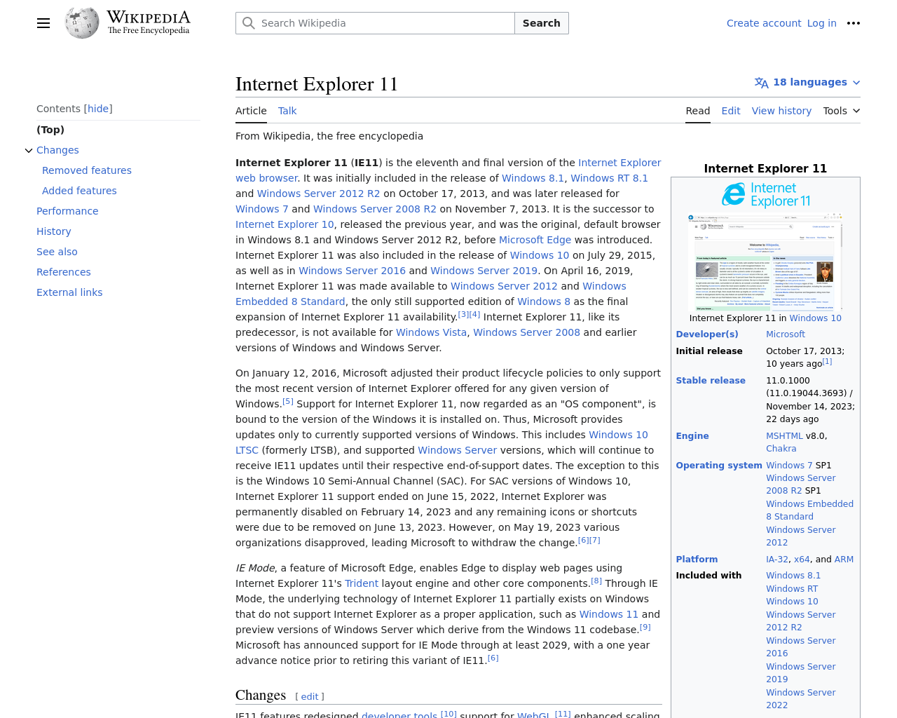Focus the Search Wikipedia input field
The image size is (897, 718).
coord(375,23)
